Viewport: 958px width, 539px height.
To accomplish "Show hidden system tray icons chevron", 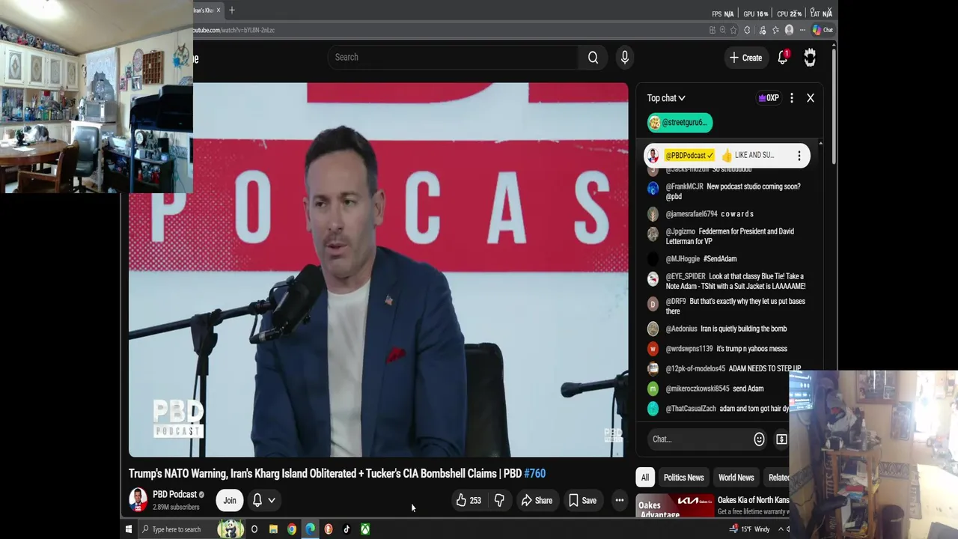I will tap(781, 529).
